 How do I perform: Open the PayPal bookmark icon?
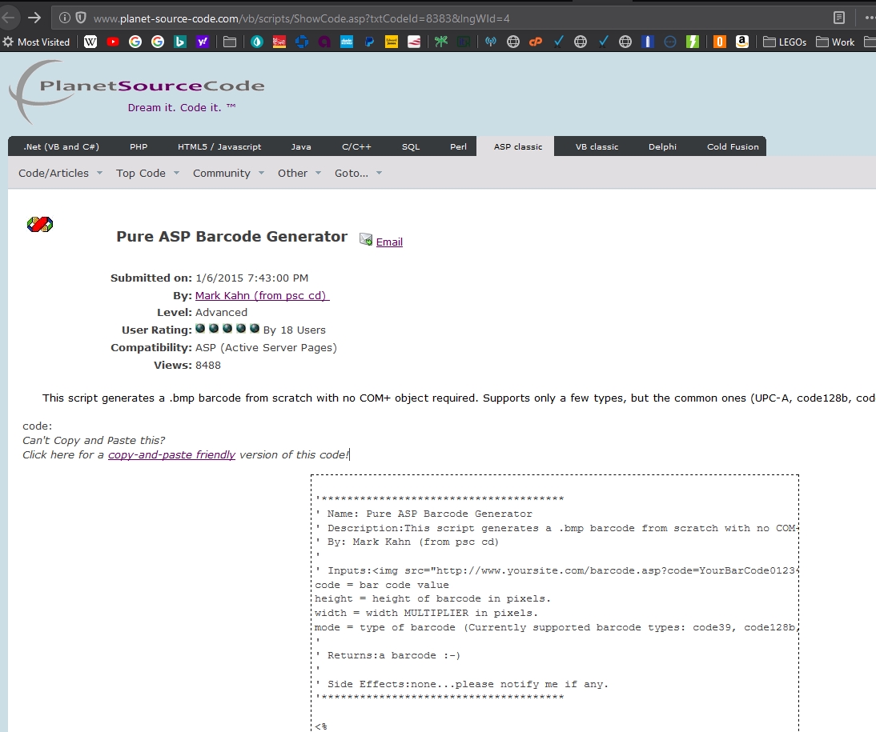tap(369, 42)
